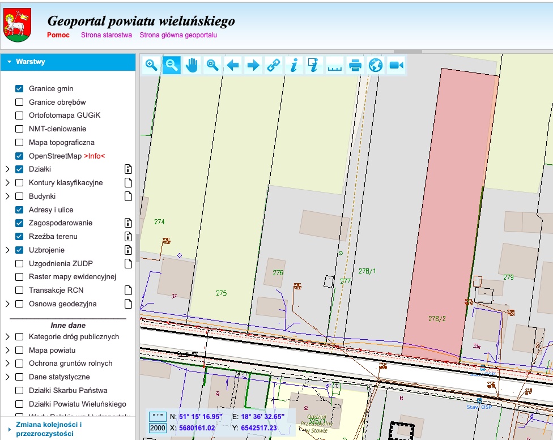
Task: Click the video camera icon
Action: 396,65
